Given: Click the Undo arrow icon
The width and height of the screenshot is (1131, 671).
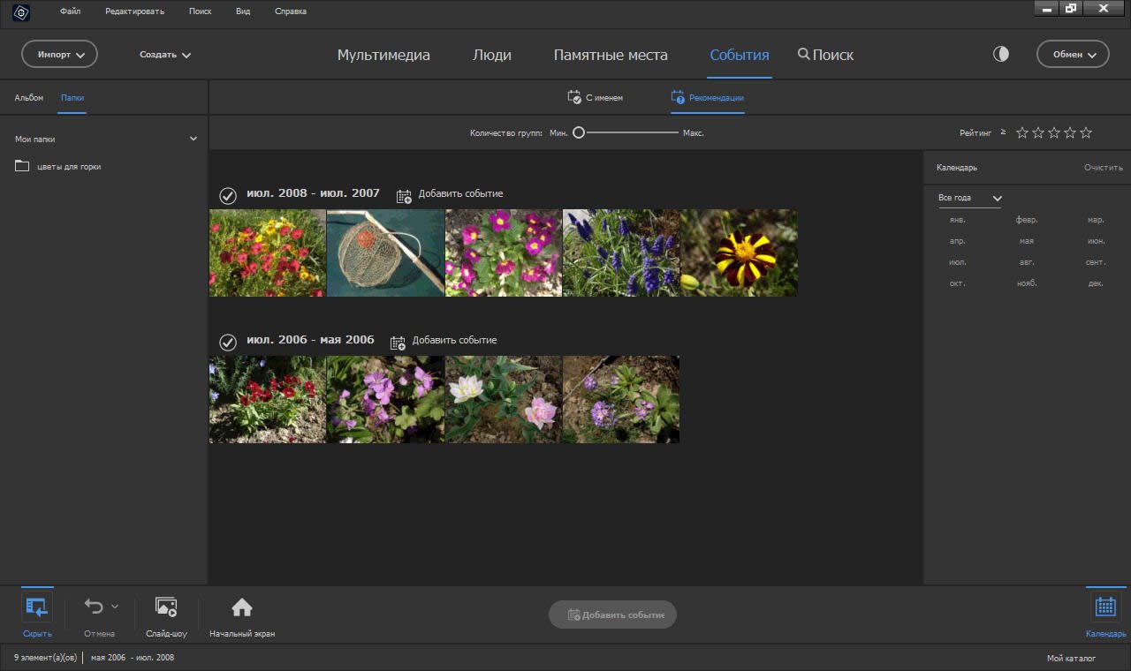Looking at the screenshot, I should 94,607.
